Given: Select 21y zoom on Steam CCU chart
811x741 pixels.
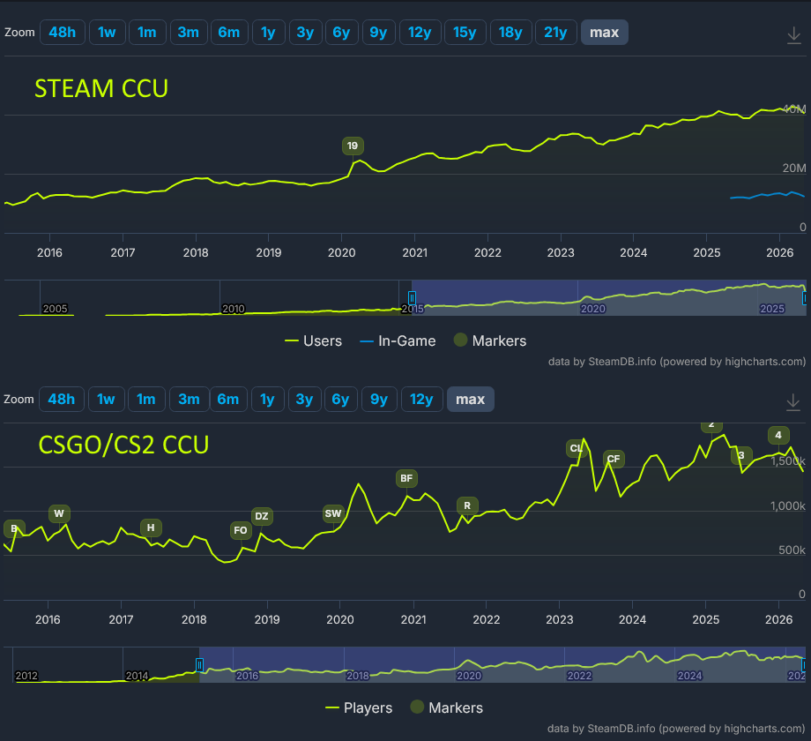Looking at the screenshot, I should point(555,33).
